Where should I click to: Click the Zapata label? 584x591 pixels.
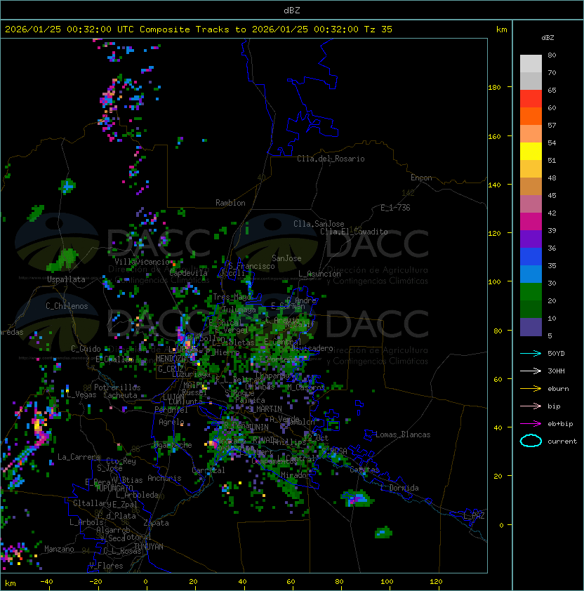click(156, 523)
